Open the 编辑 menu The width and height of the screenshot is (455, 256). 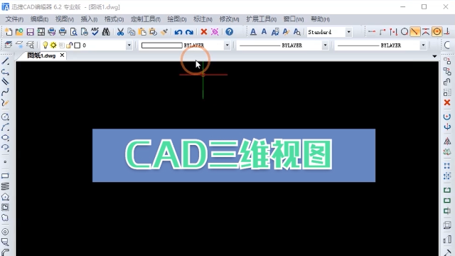coord(39,19)
